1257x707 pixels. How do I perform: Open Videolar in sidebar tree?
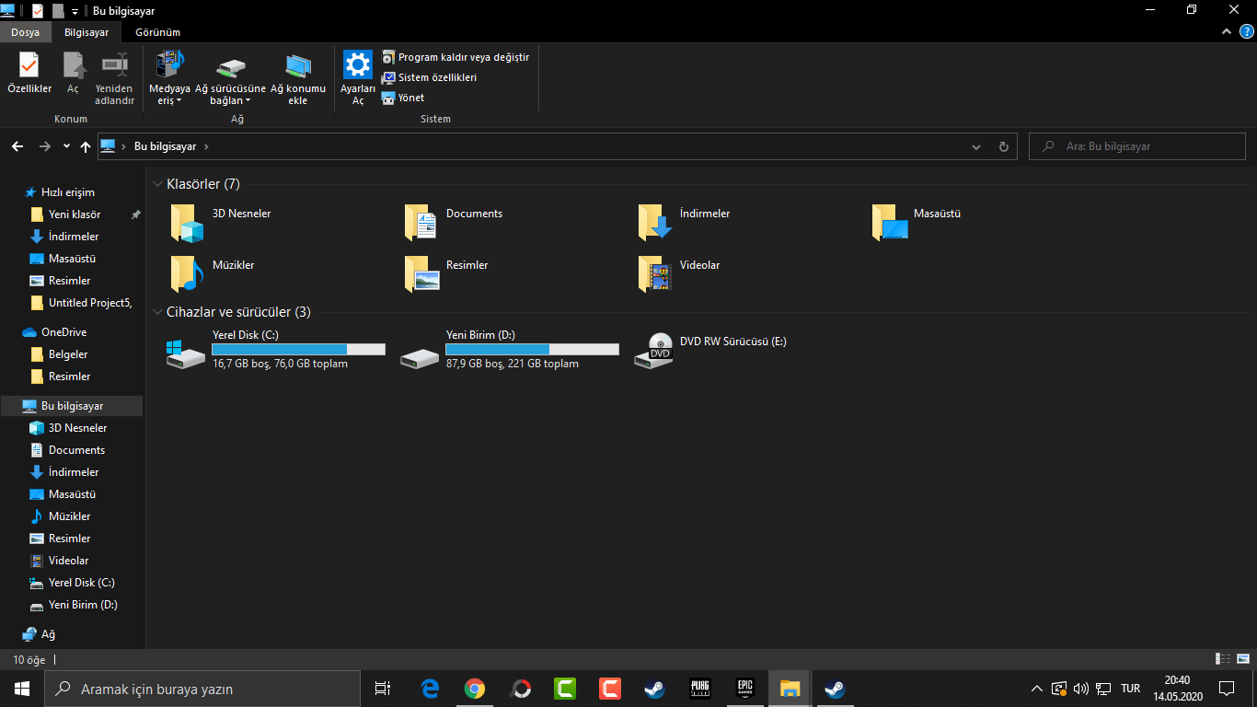click(60, 561)
